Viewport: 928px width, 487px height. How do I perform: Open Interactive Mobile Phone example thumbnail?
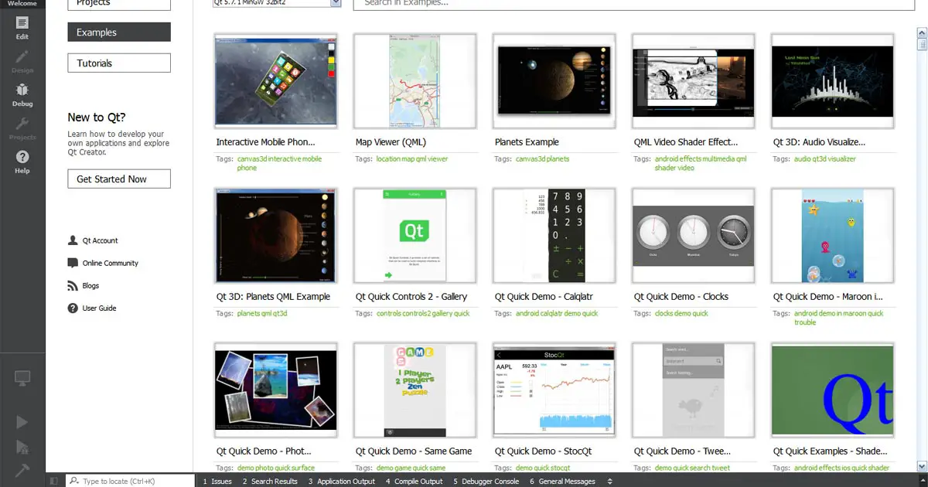[x=276, y=80]
